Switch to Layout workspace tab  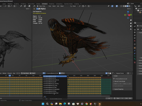point(4,4)
